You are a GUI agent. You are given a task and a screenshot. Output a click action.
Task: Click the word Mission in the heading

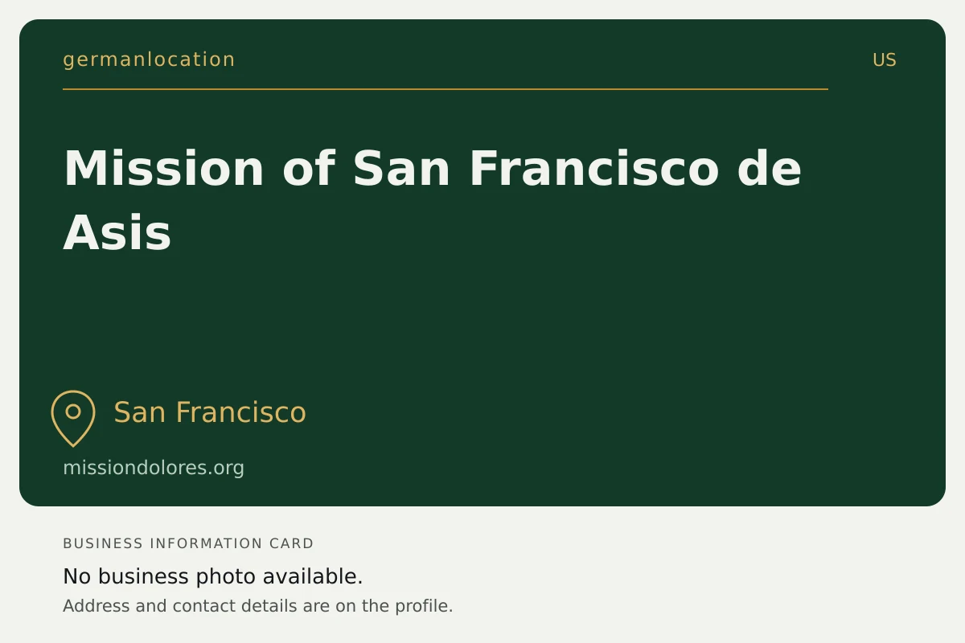click(x=164, y=169)
